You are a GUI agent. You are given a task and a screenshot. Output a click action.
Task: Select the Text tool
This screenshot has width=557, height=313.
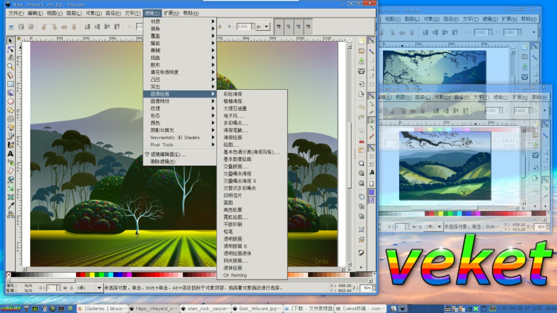click(10, 152)
